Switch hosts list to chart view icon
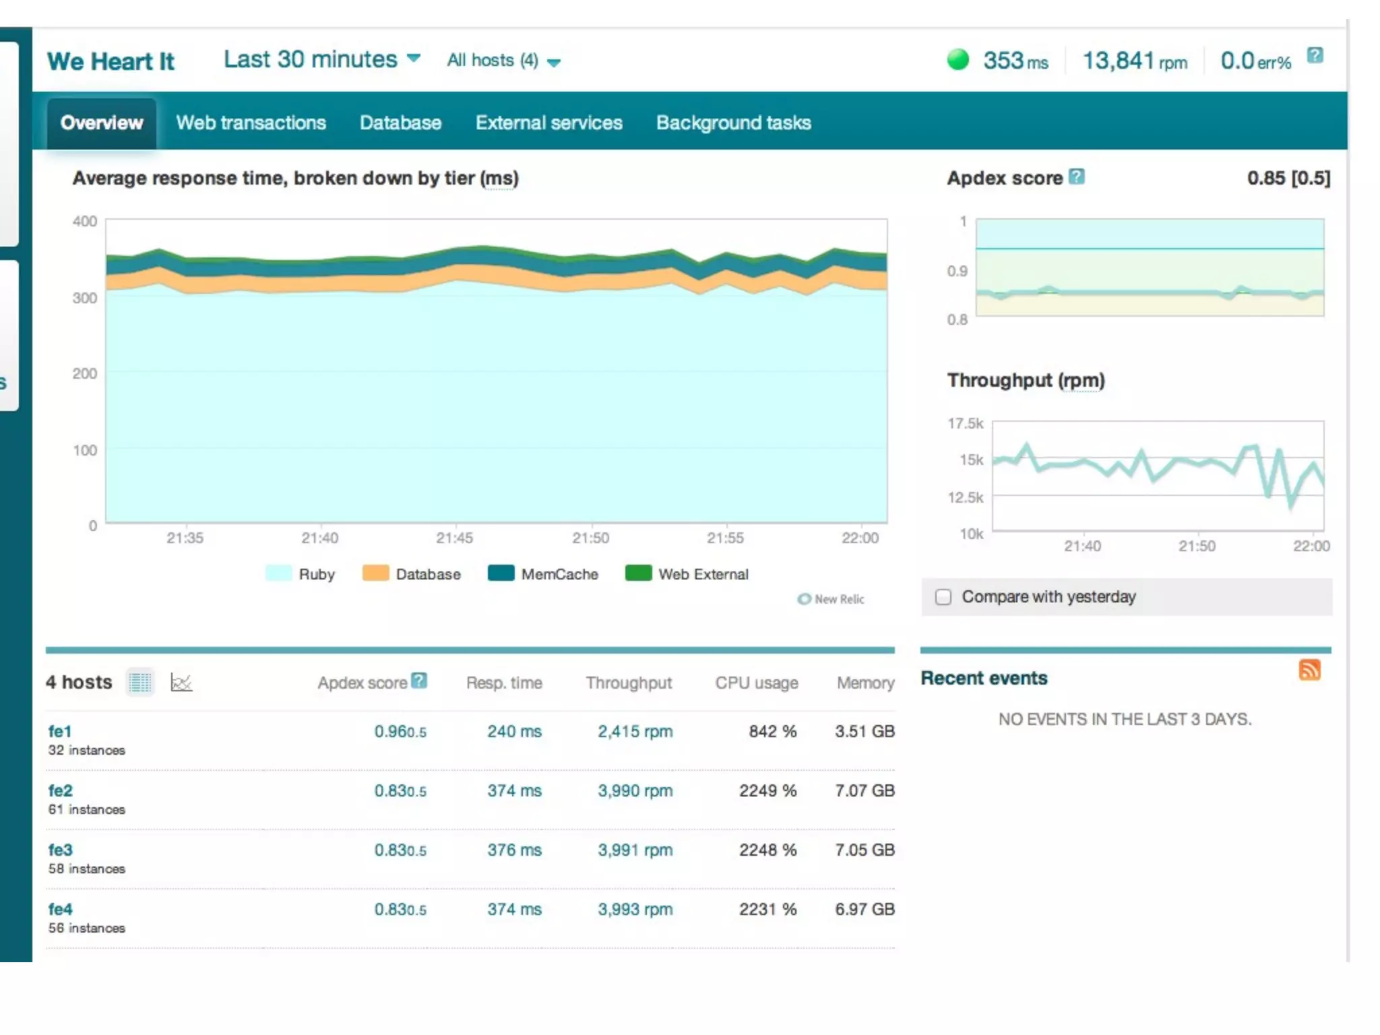 [181, 683]
